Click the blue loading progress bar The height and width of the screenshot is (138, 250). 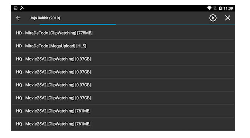pos(78,24)
